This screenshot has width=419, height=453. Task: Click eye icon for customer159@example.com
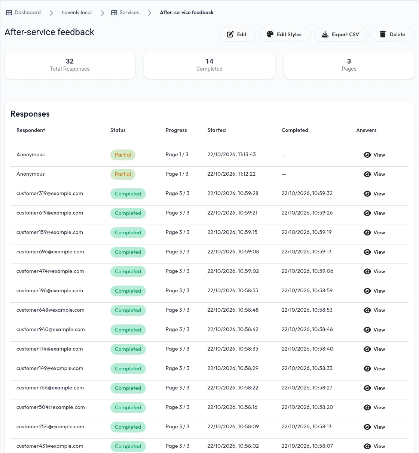[x=367, y=232]
